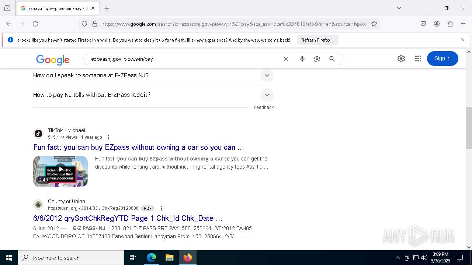Open more options for County of Union result
Image resolution: width=472 pixels, height=265 pixels.
tap(161, 208)
